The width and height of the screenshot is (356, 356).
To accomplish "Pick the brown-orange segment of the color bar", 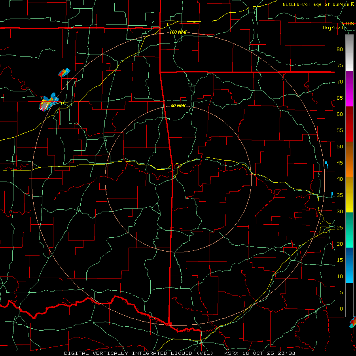I will click(349, 159).
